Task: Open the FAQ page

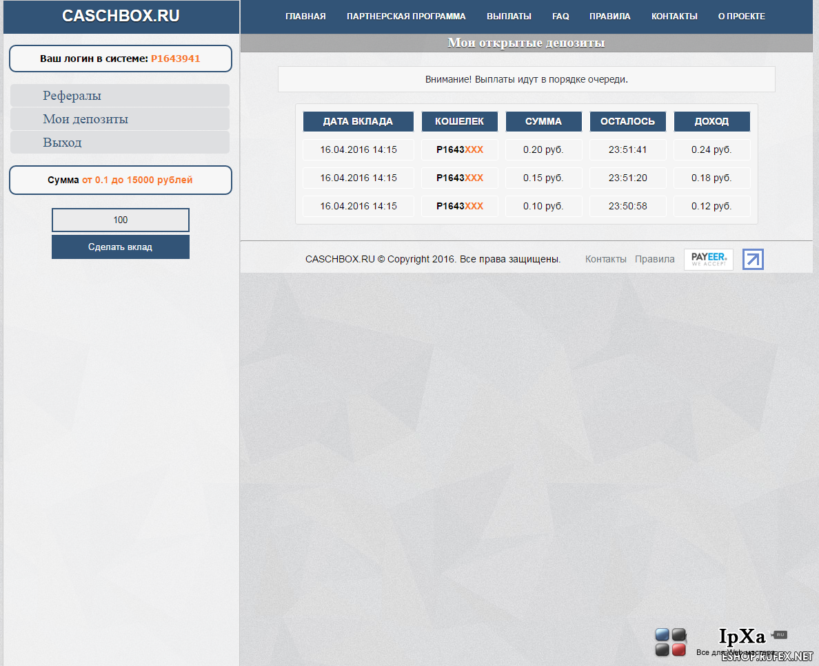Action: click(x=560, y=17)
